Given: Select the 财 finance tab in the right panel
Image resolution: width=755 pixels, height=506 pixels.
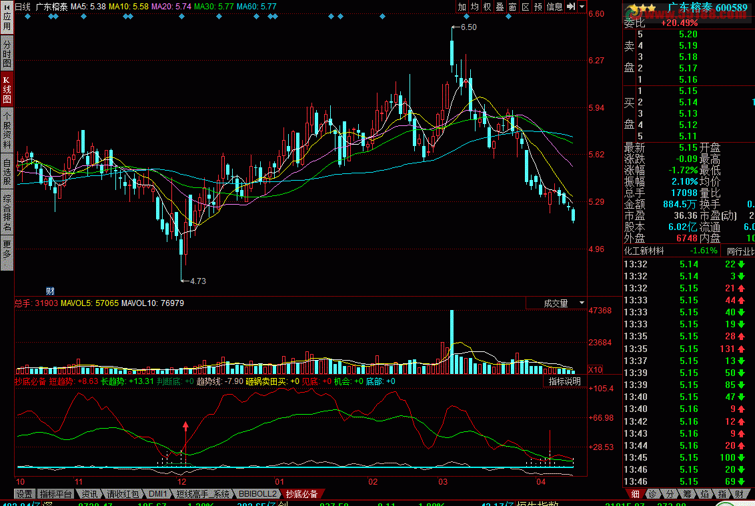Looking at the screenshot, I should coord(738,494).
